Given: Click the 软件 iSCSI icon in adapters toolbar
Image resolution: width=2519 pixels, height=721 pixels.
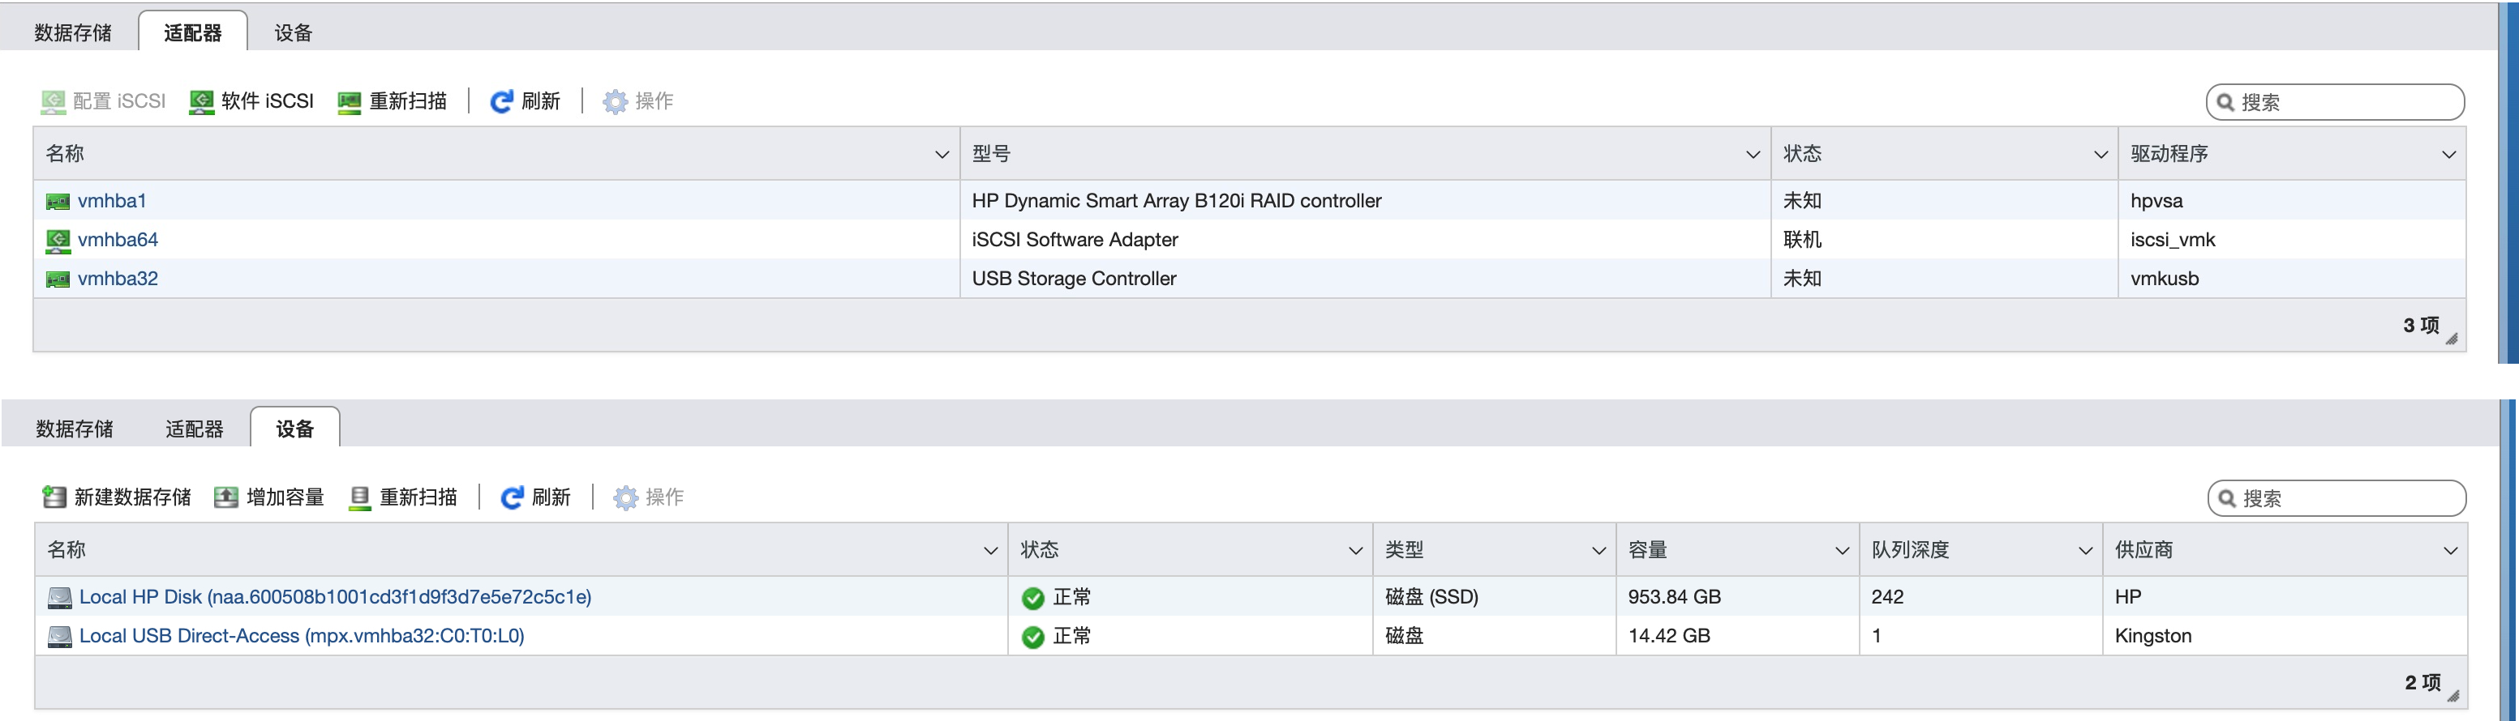Looking at the screenshot, I should point(201,101).
